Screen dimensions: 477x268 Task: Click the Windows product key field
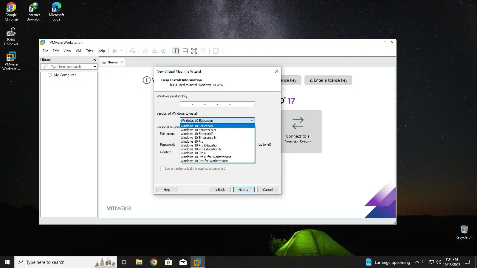point(217,104)
